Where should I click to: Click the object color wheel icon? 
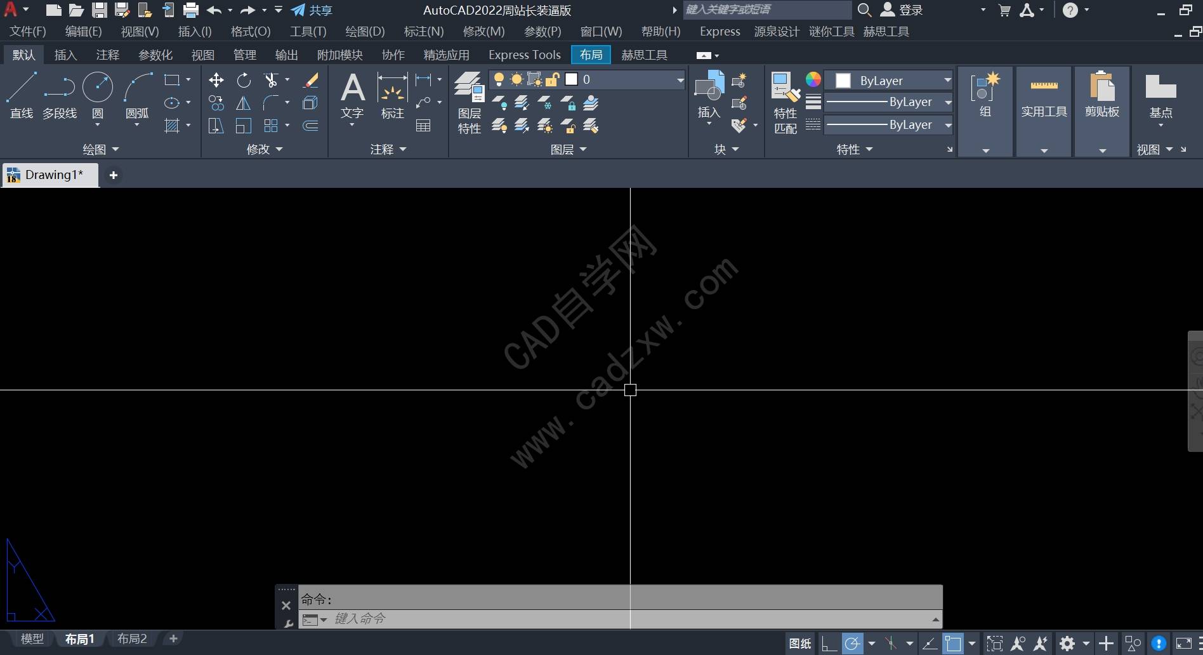[813, 79]
